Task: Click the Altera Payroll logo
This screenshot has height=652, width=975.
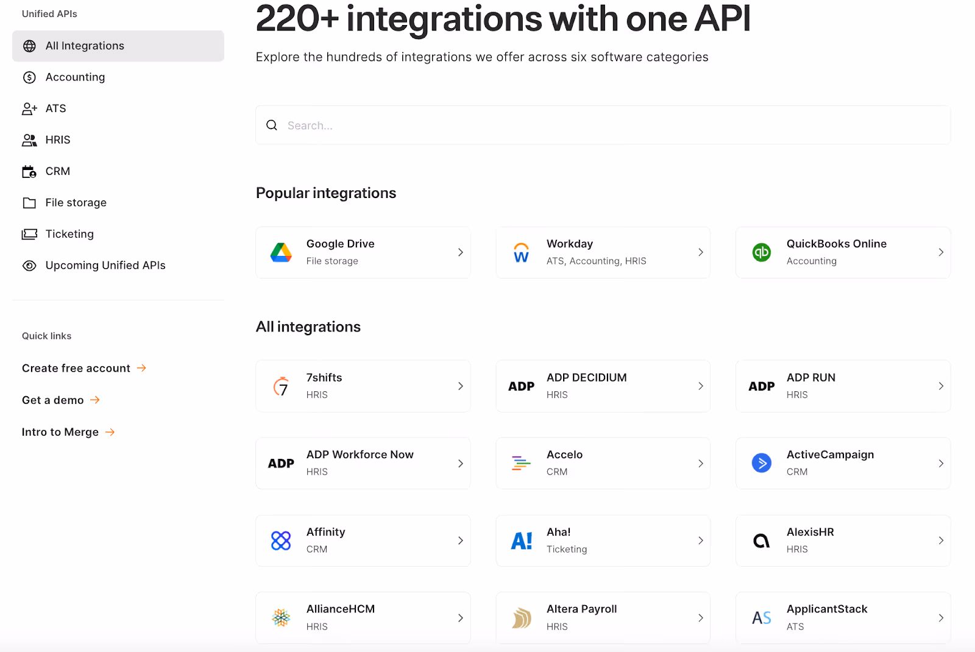Action: (521, 618)
